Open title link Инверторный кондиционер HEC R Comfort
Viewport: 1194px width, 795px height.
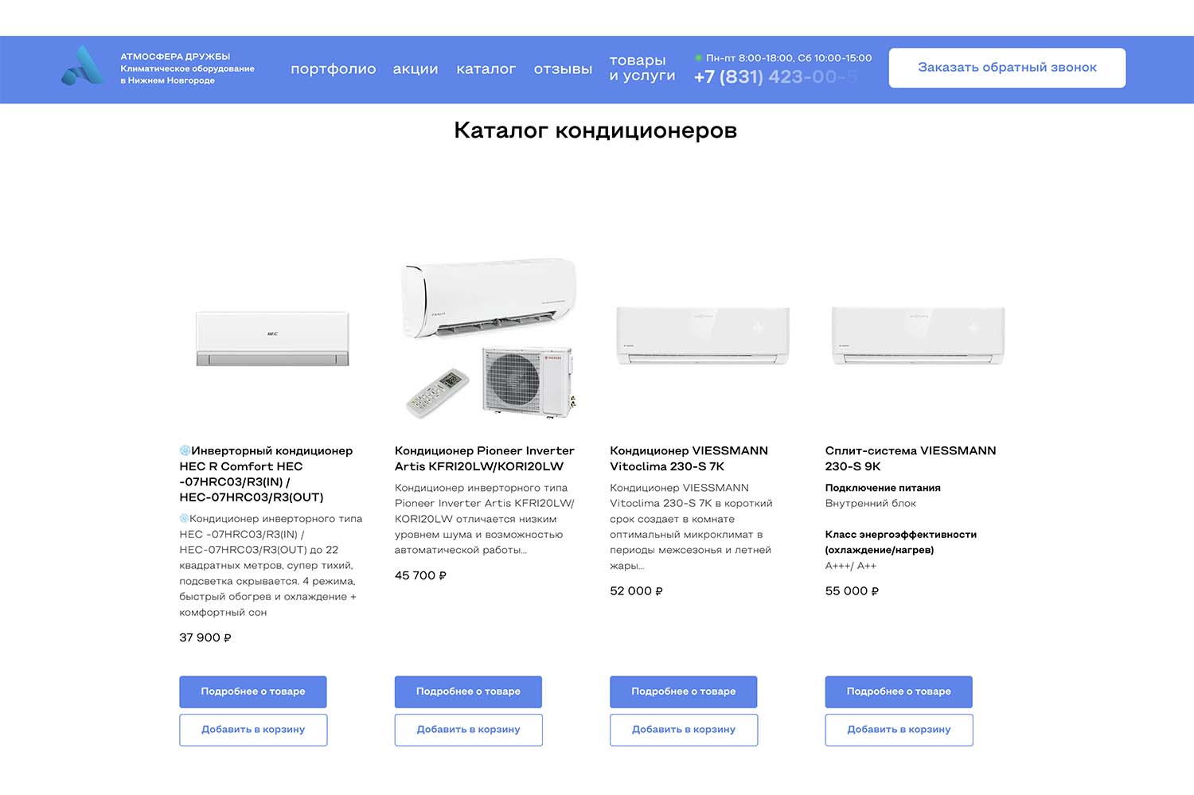click(266, 473)
